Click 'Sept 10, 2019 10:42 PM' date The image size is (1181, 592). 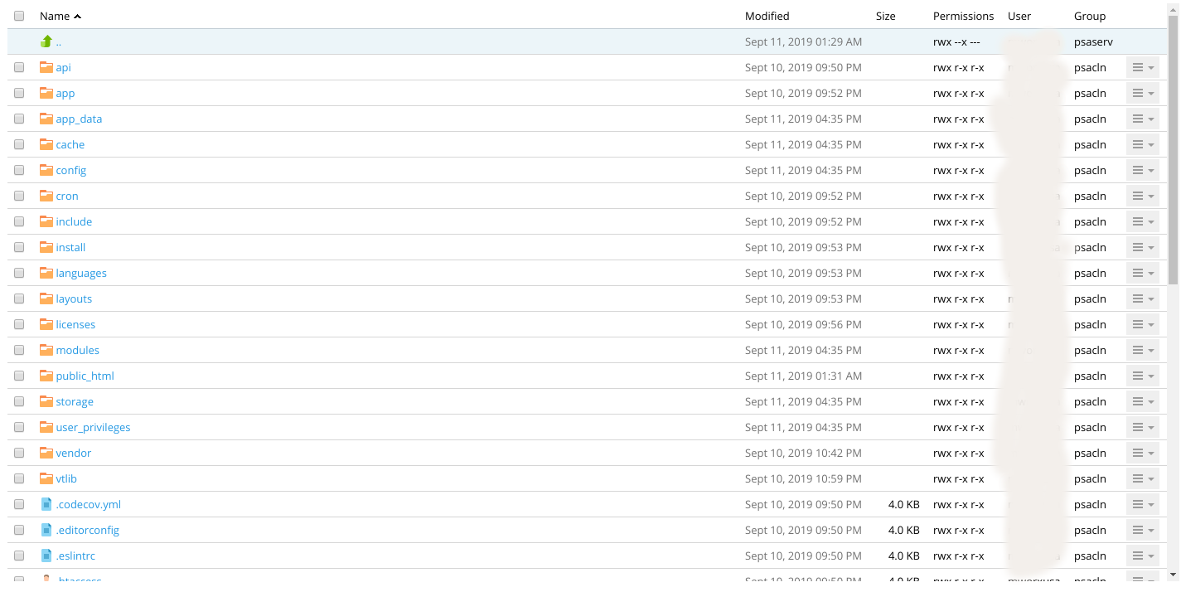tap(803, 453)
